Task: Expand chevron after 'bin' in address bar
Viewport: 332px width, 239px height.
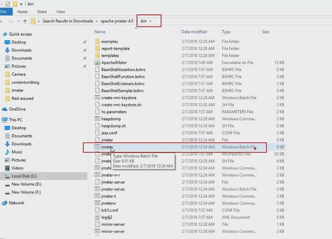Action: click(150, 21)
